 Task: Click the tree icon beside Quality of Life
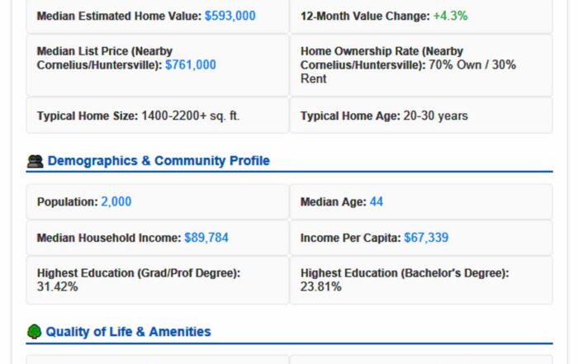pos(35,332)
